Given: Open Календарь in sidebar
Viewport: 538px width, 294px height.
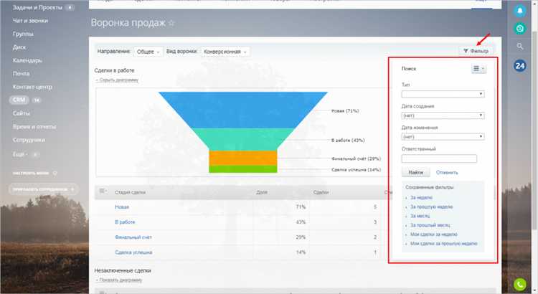Looking at the screenshot, I should point(27,60).
